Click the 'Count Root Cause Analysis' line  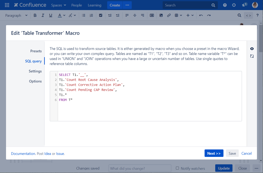click(x=89, y=80)
